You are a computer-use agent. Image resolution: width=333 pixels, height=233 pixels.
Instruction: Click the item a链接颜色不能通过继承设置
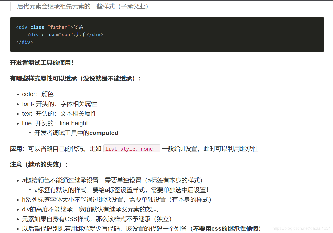click(113, 180)
